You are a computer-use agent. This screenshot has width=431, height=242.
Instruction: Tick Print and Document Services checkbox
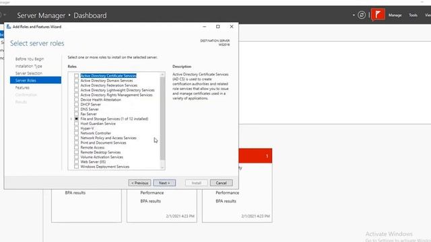click(x=76, y=143)
